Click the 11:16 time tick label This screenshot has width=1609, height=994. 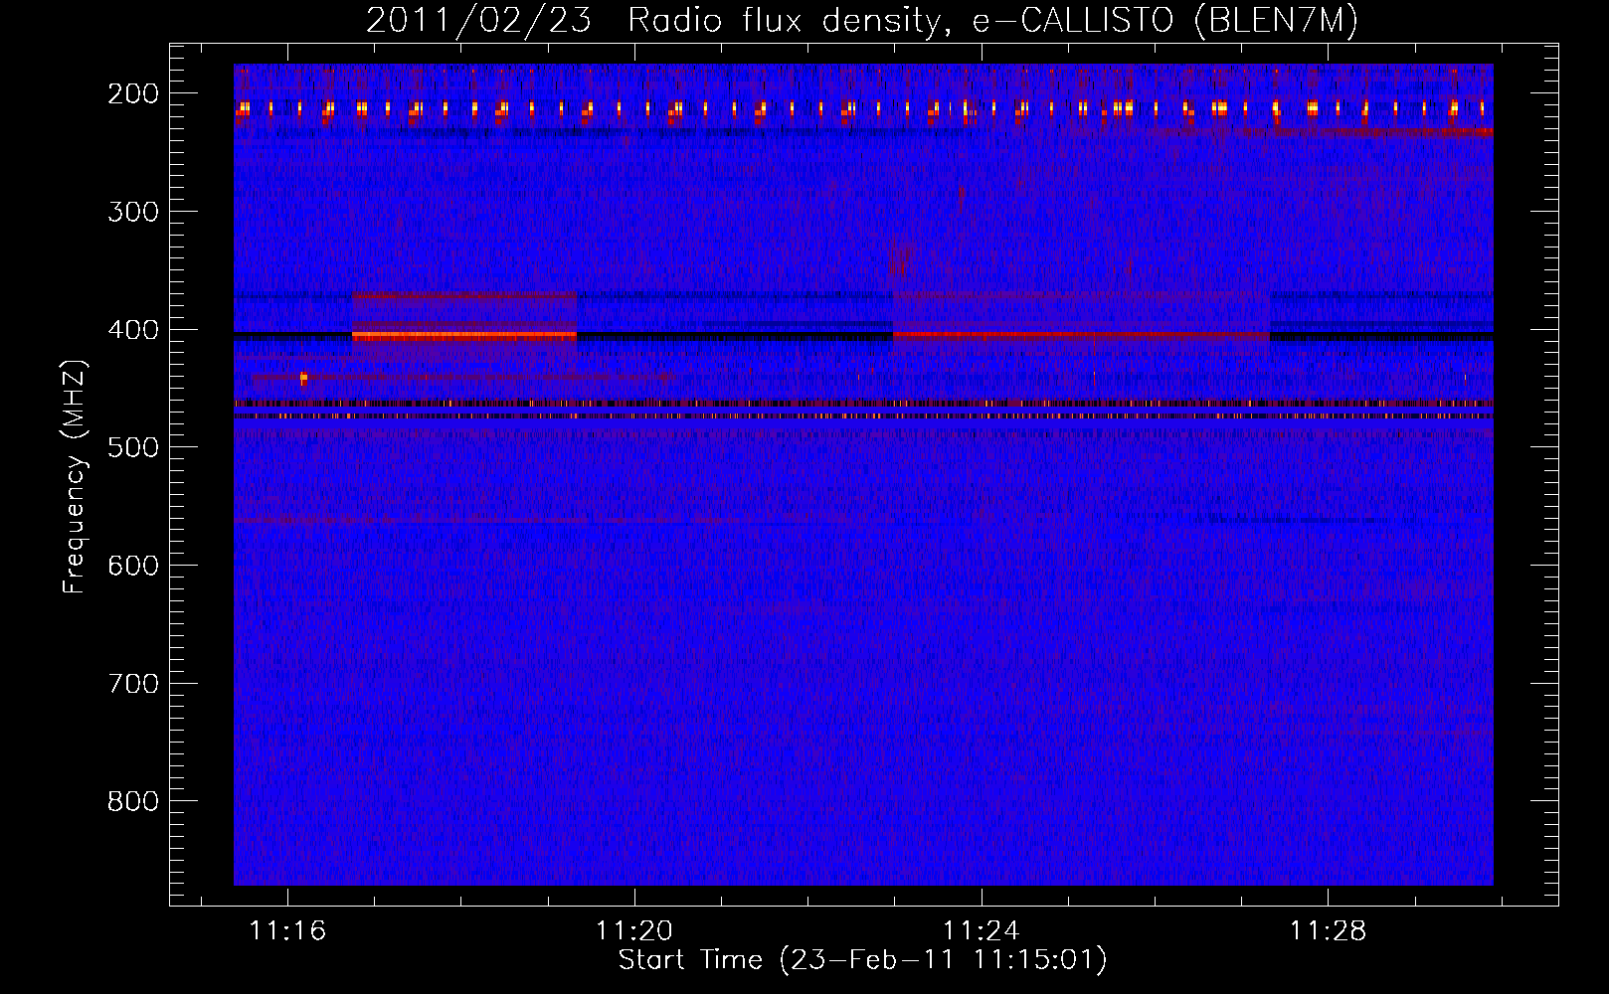(287, 931)
